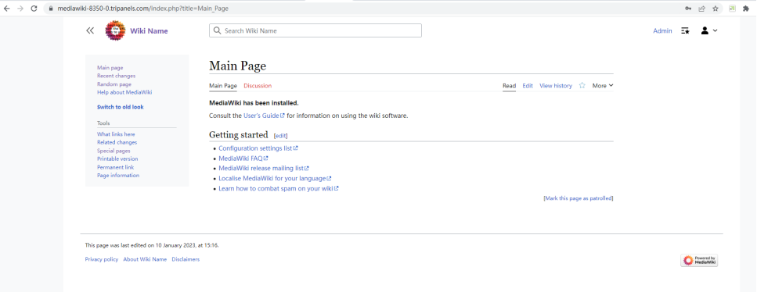757x292 pixels.
Task: Click the Admin user link
Action: point(662,30)
